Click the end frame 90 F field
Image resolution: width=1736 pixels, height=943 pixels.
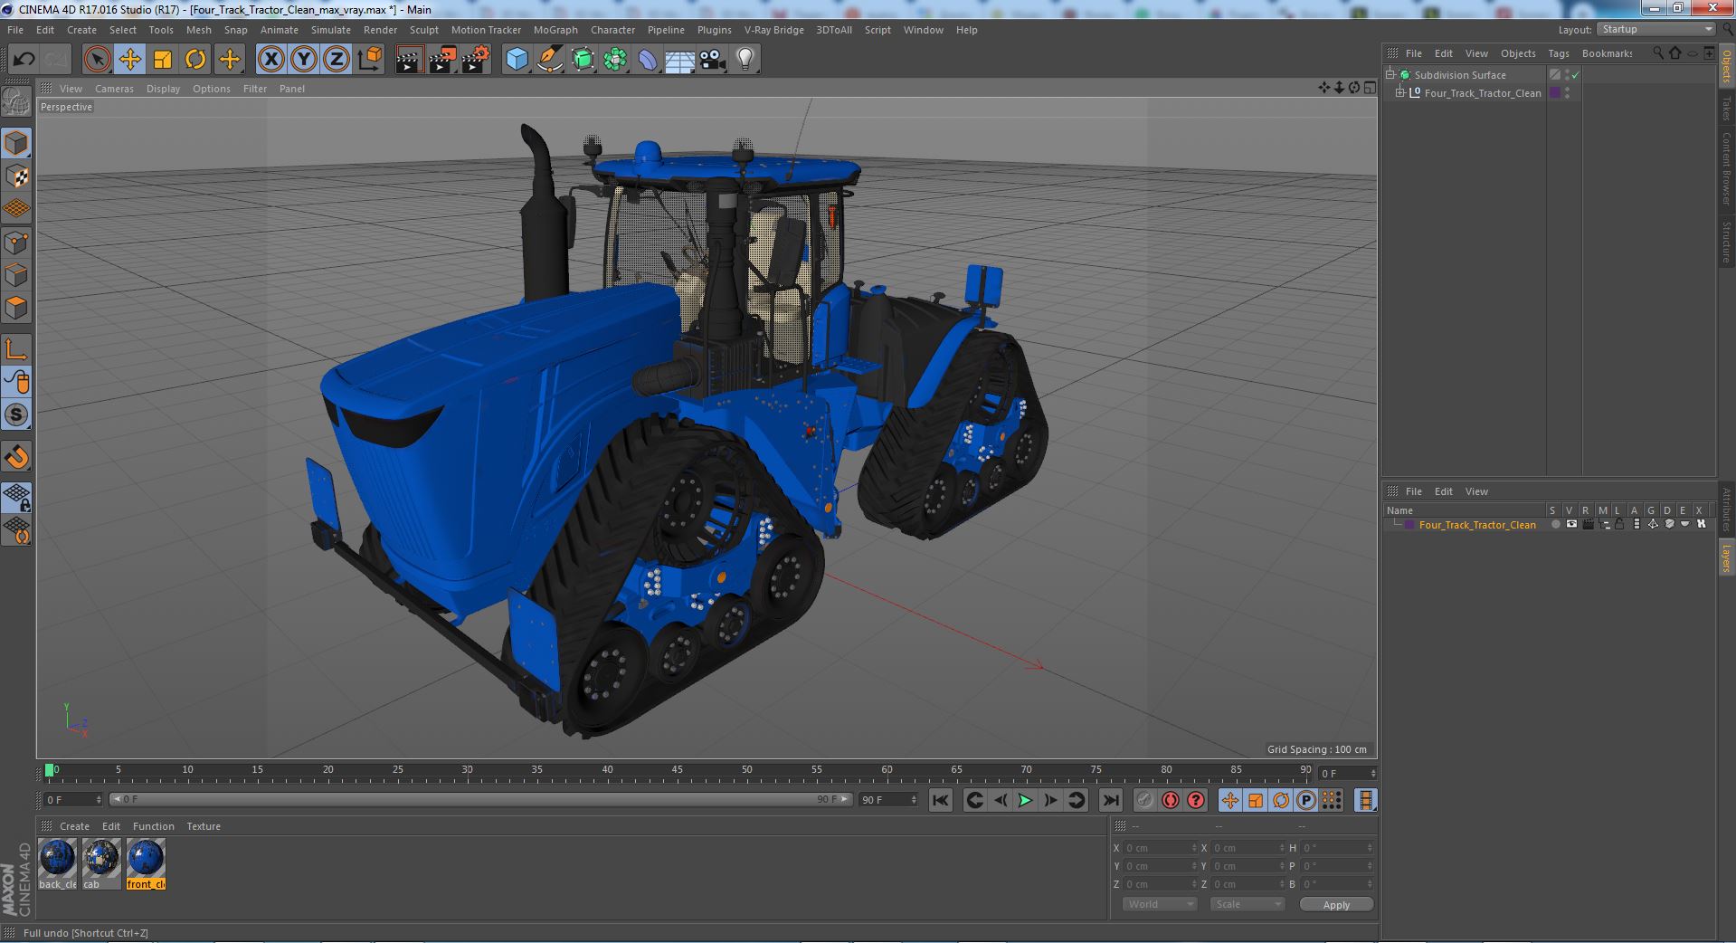tap(888, 800)
